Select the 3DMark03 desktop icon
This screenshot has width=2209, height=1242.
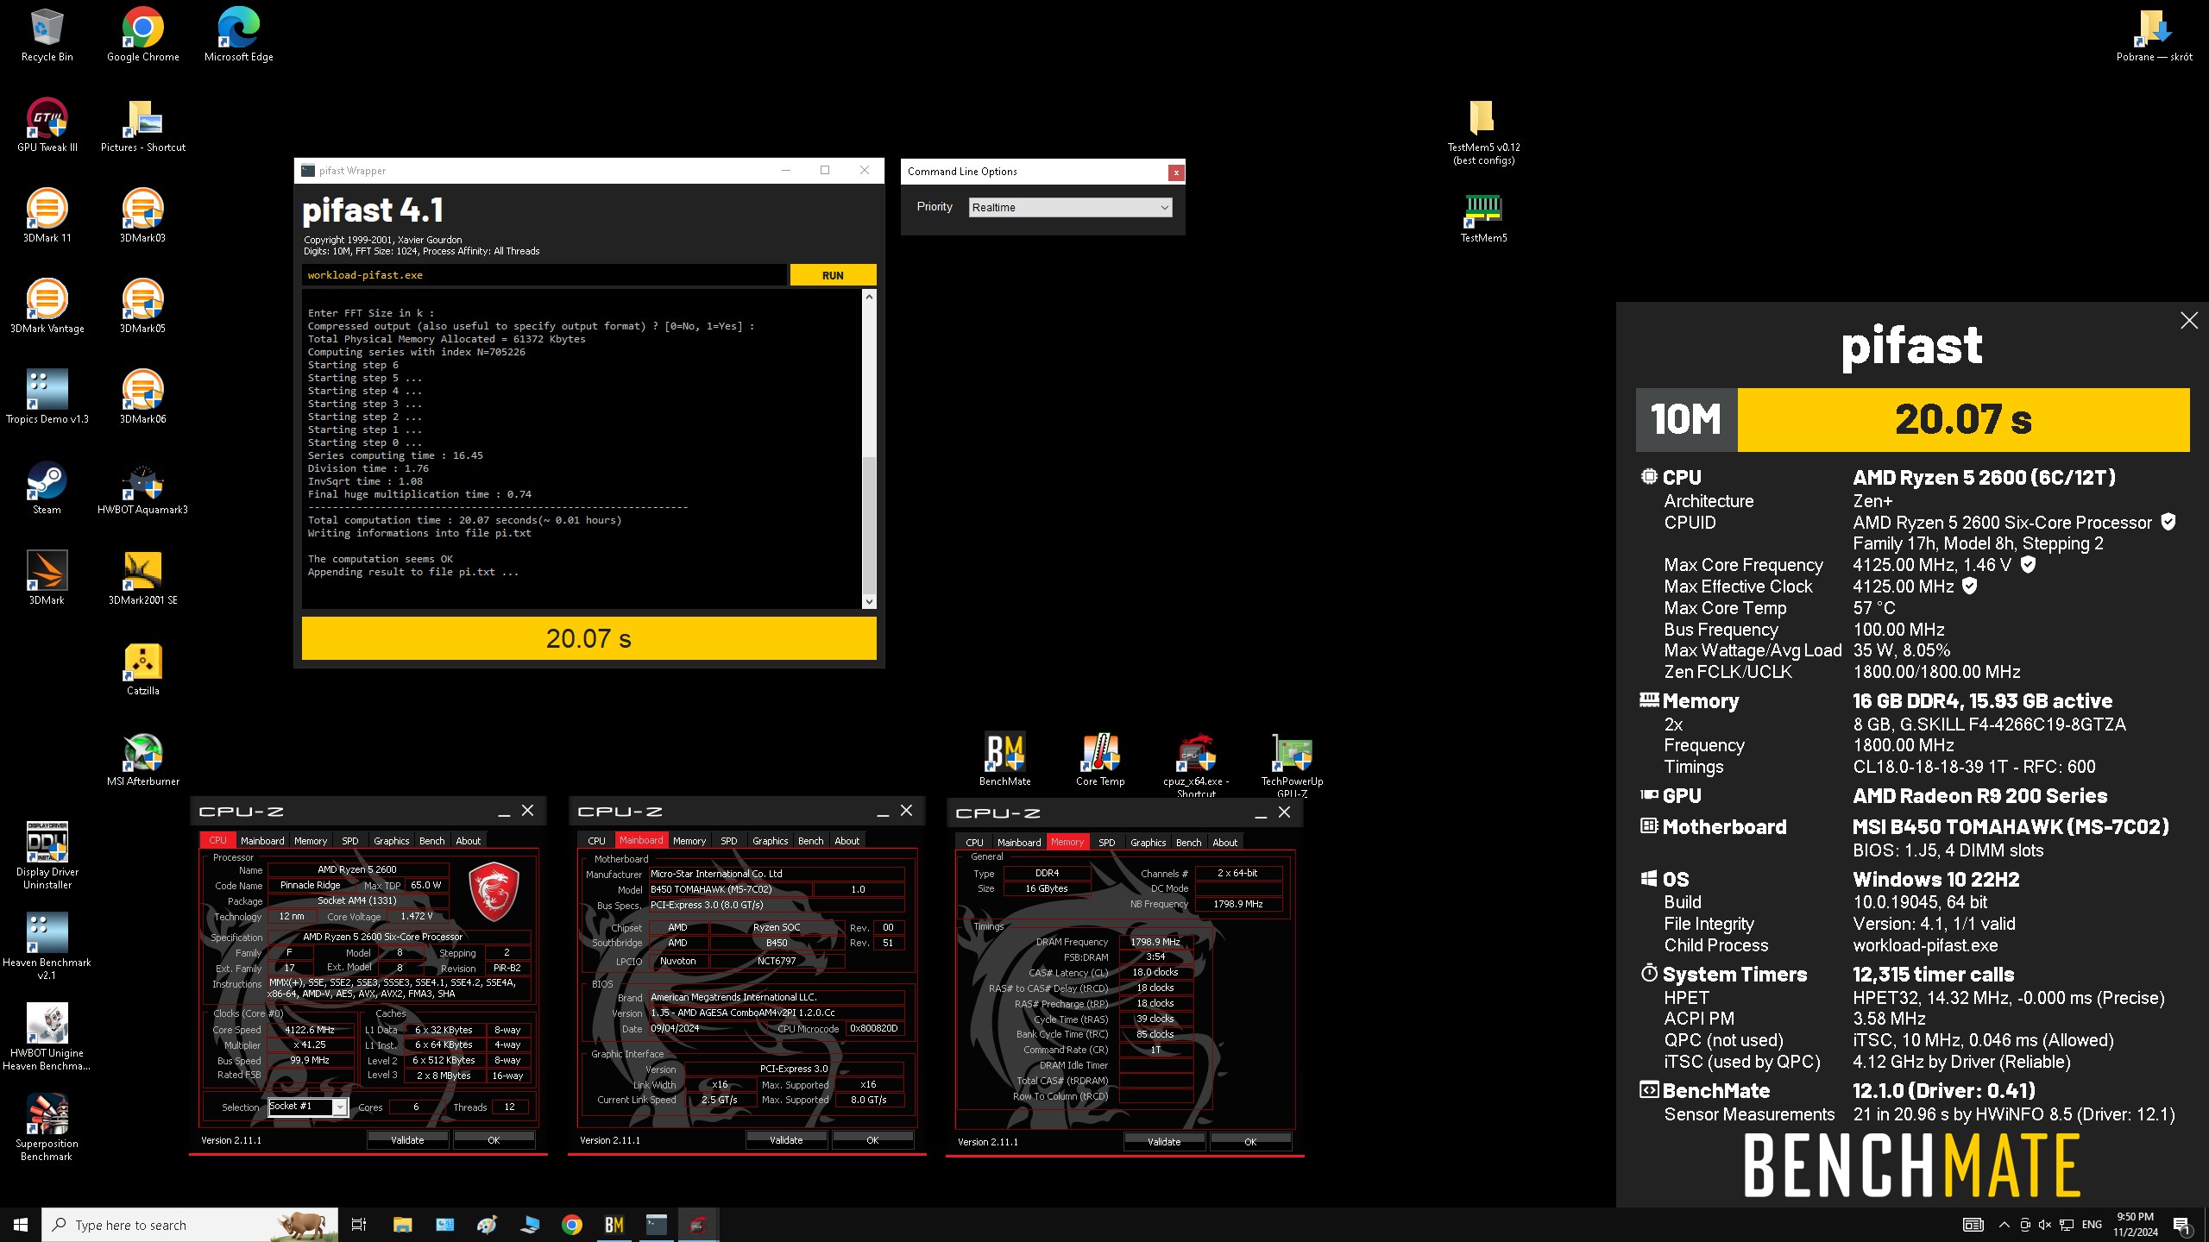pos(142,216)
